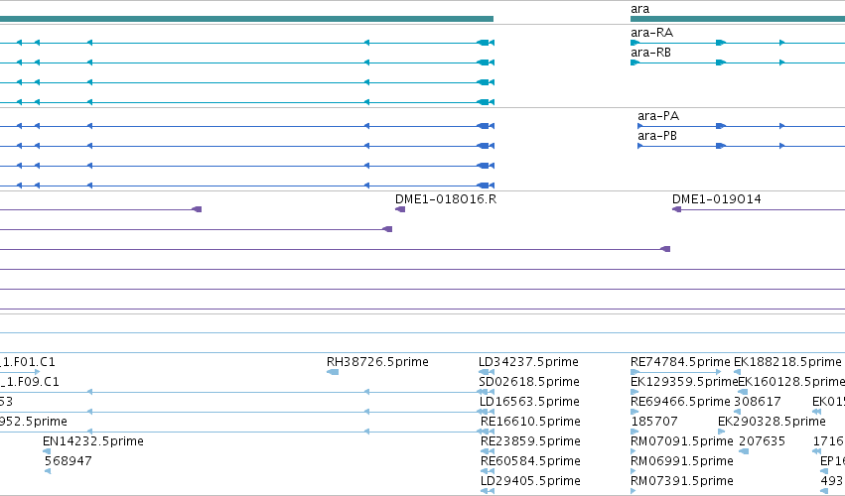845x496 pixels.
Task: Click the arrow glyph below EN14232.5prime
Action: 47,451
